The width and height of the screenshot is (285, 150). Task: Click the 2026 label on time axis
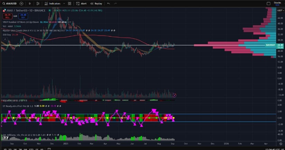pos(226,144)
